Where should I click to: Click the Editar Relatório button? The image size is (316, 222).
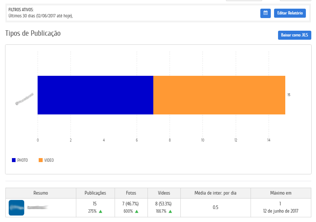[290, 13]
